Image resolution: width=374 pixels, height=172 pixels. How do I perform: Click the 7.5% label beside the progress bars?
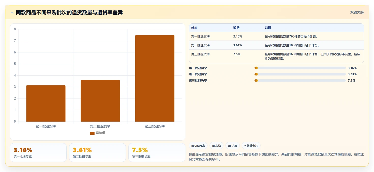tap(351, 81)
